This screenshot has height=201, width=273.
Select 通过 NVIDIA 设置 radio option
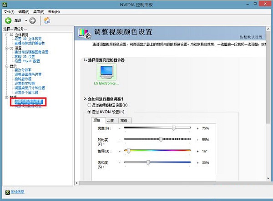(89, 112)
